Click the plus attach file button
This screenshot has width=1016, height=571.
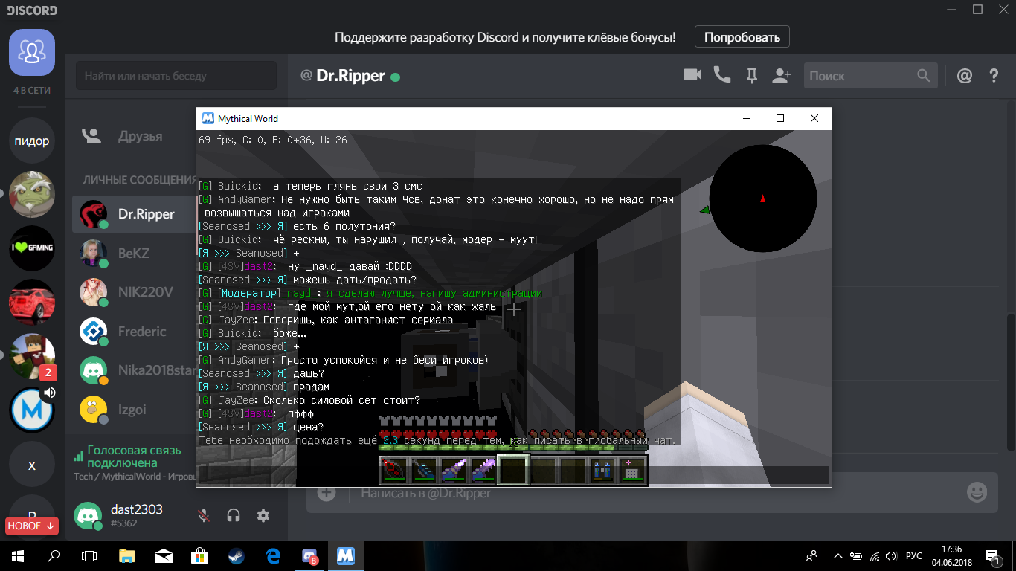click(x=326, y=493)
